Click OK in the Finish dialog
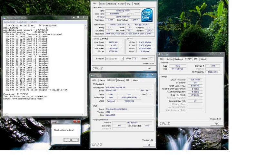258x161 pixels. tap(71, 140)
